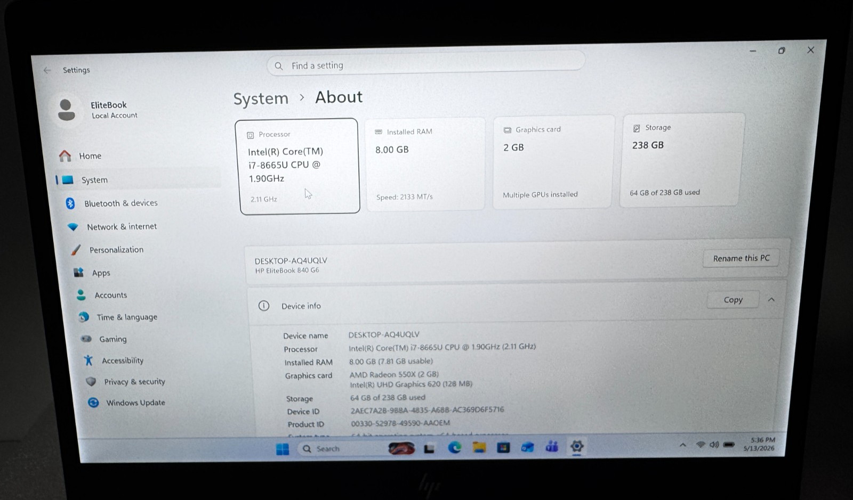The image size is (853, 500).
Task: Open Microsoft Store from the taskbar
Action: 503,447
